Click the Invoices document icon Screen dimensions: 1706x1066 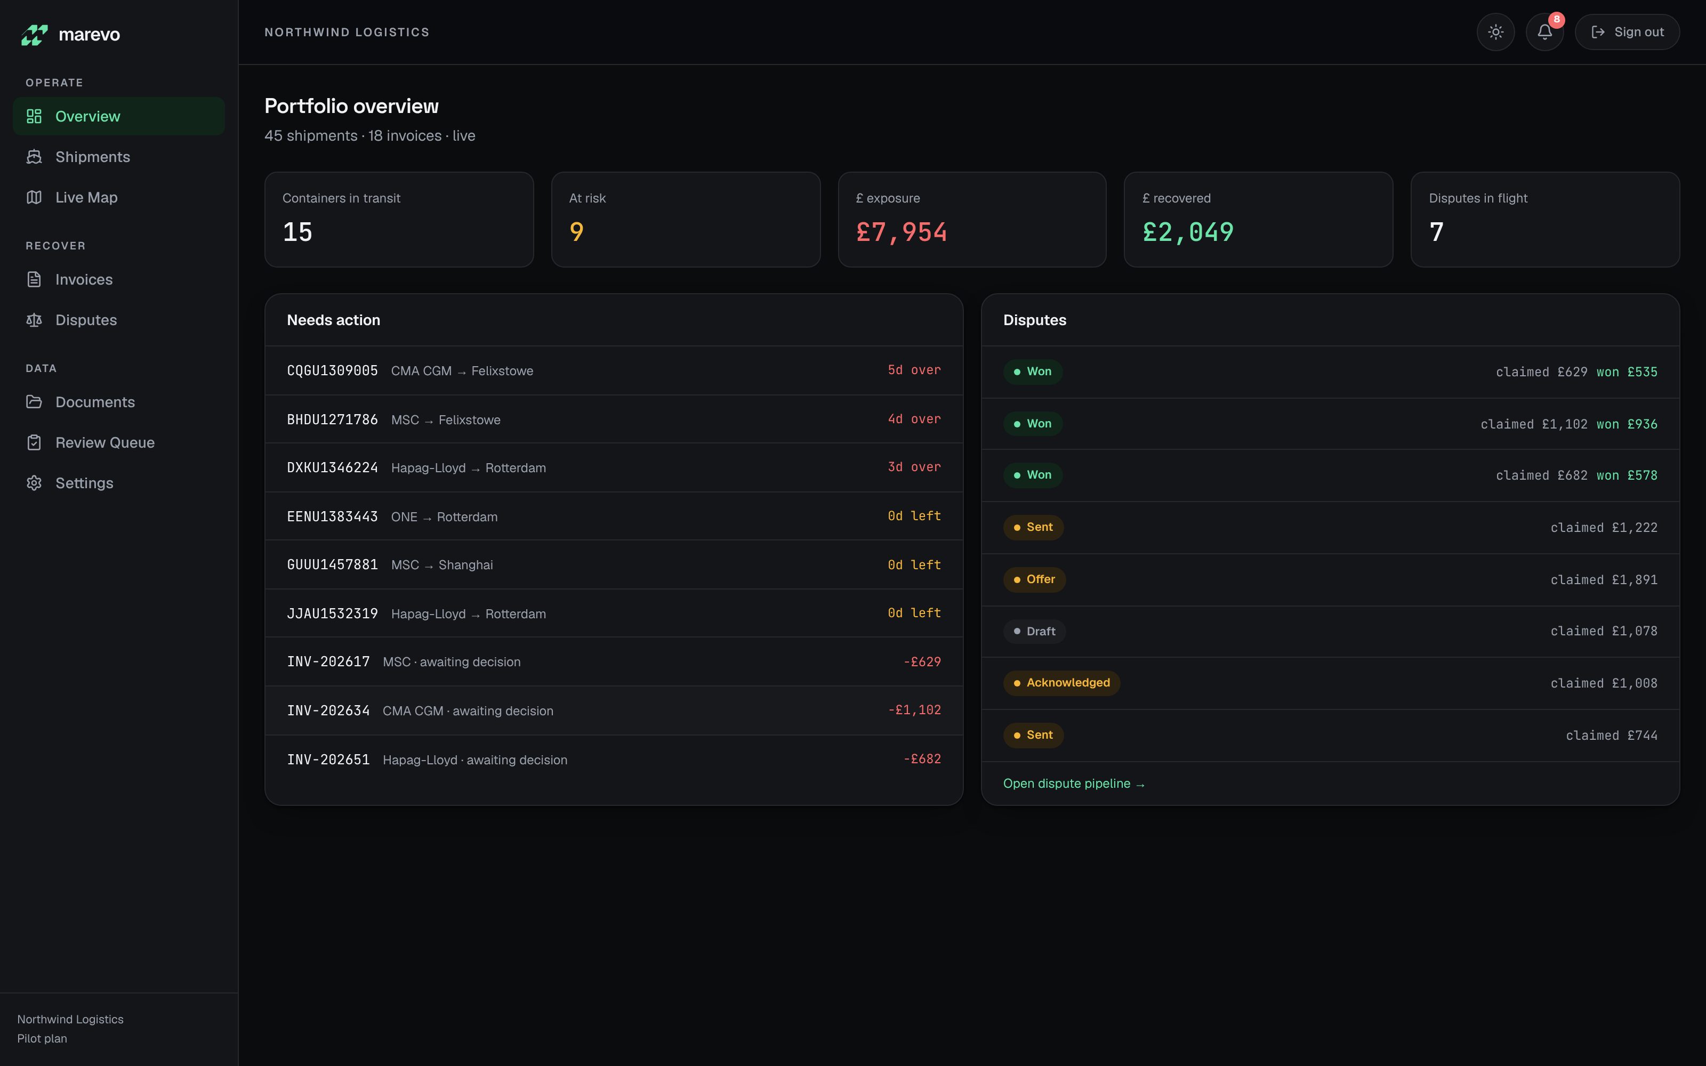coord(34,279)
